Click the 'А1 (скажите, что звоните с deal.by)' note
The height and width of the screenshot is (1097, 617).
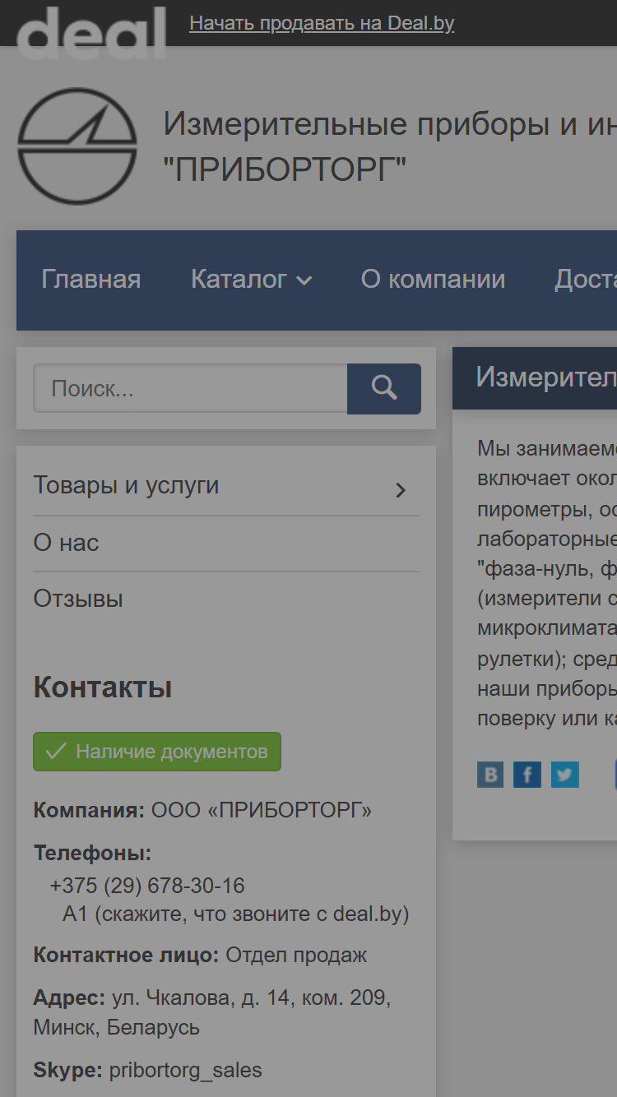click(236, 914)
